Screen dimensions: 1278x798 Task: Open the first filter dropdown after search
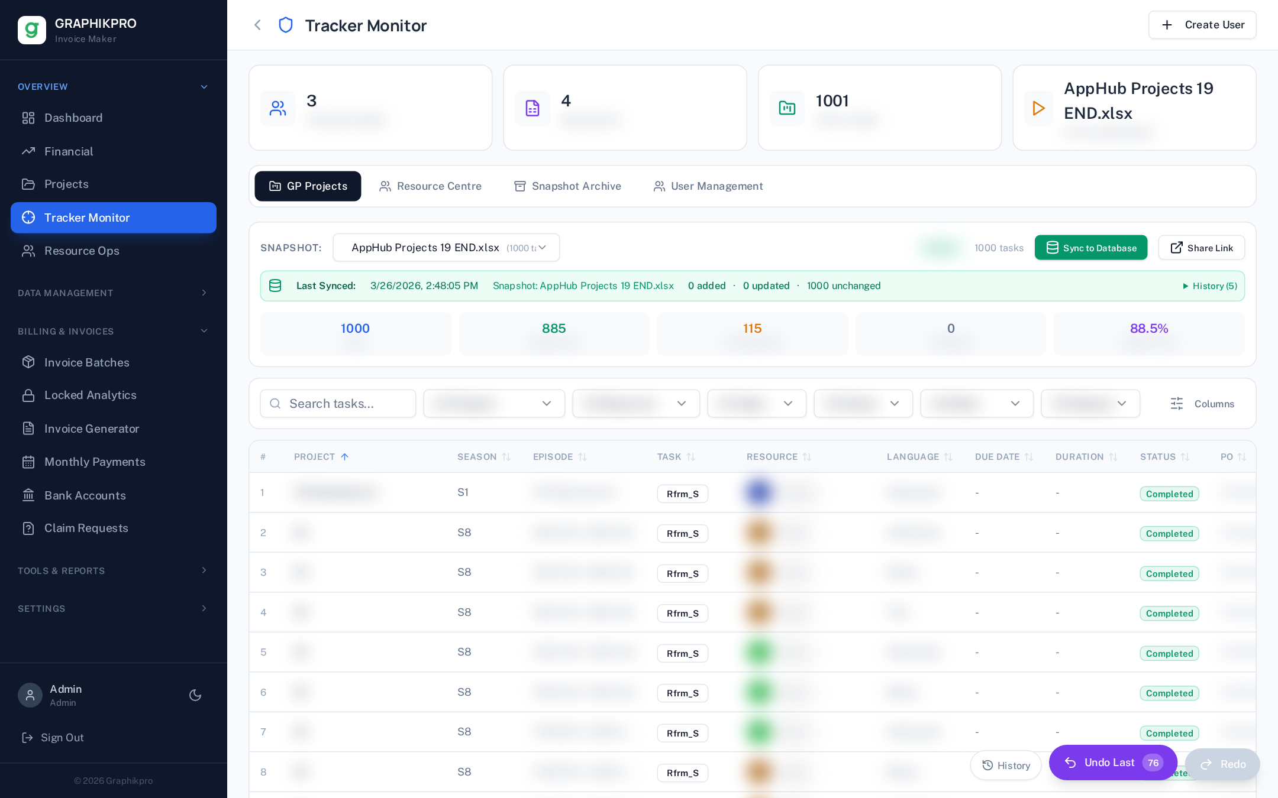494,404
